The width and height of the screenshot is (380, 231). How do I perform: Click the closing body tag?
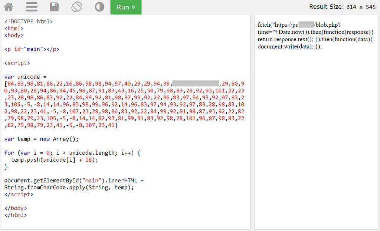coord(16,208)
